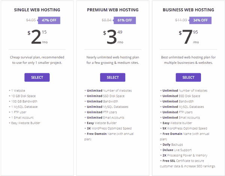Click the Single Web Hosting heading
The height and width of the screenshot is (176, 225).
37,9
